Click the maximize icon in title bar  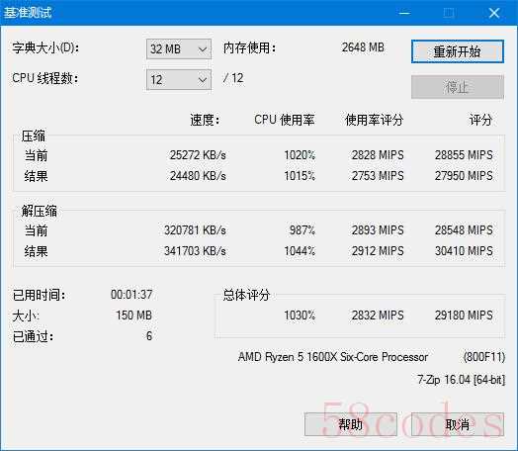(449, 13)
